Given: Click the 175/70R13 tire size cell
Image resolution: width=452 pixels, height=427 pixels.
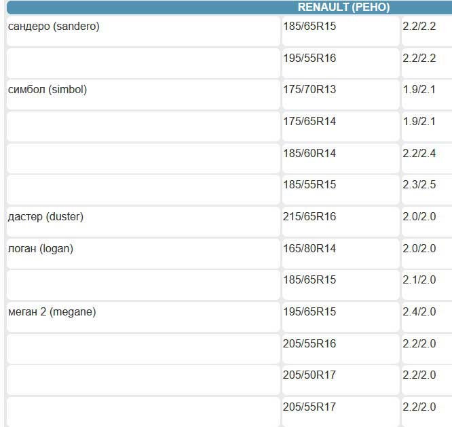Looking at the screenshot, I should (341, 95).
